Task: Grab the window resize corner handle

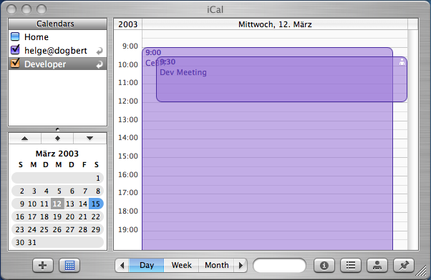Action: (x=421, y=271)
